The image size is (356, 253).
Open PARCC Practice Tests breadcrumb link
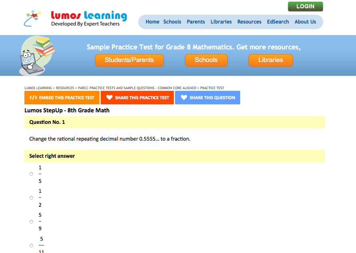[x=137, y=88]
